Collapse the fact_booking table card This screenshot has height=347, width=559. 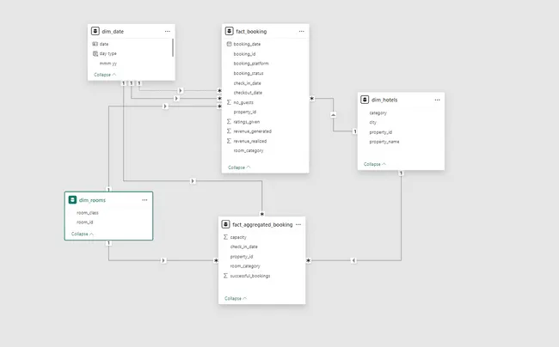tap(239, 167)
